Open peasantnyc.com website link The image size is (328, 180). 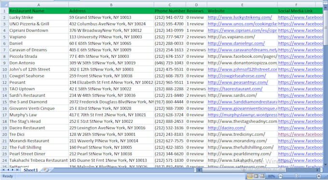238,82
